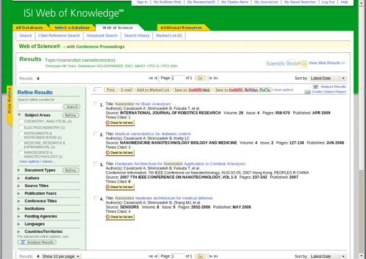Expand the Document Types section

19,170
